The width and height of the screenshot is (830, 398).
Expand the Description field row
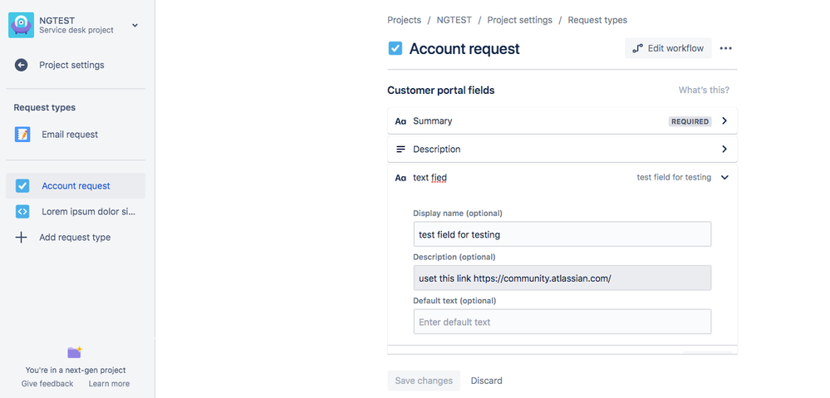724,150
